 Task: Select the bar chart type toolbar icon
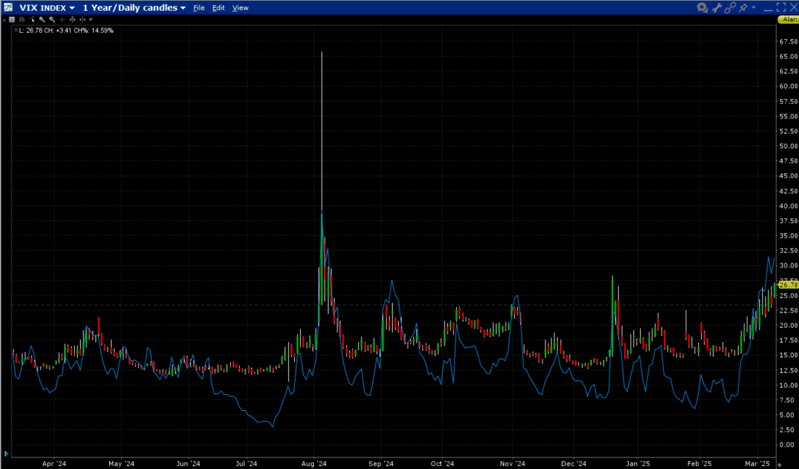coord(22,20)
